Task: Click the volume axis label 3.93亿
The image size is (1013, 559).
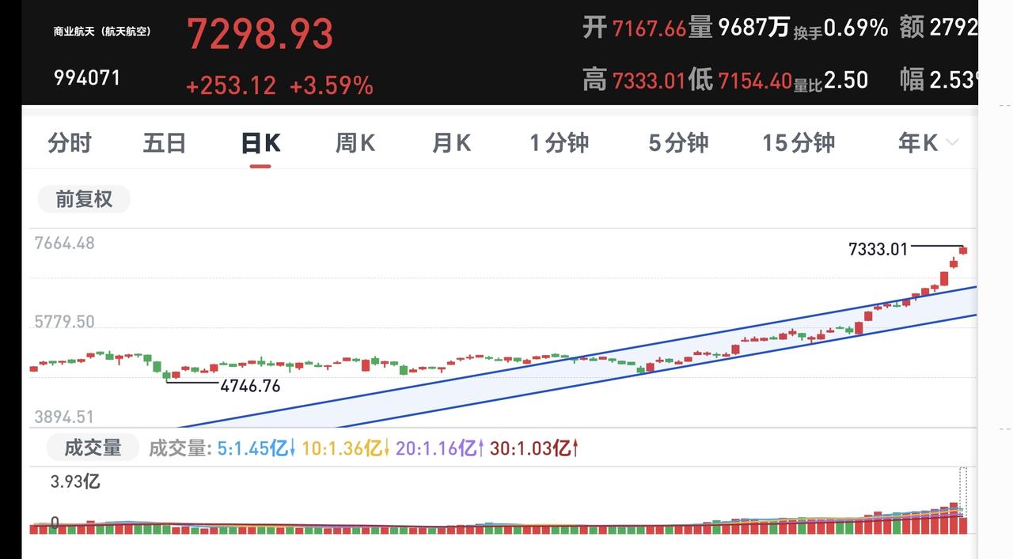Action: coord(75,482)
